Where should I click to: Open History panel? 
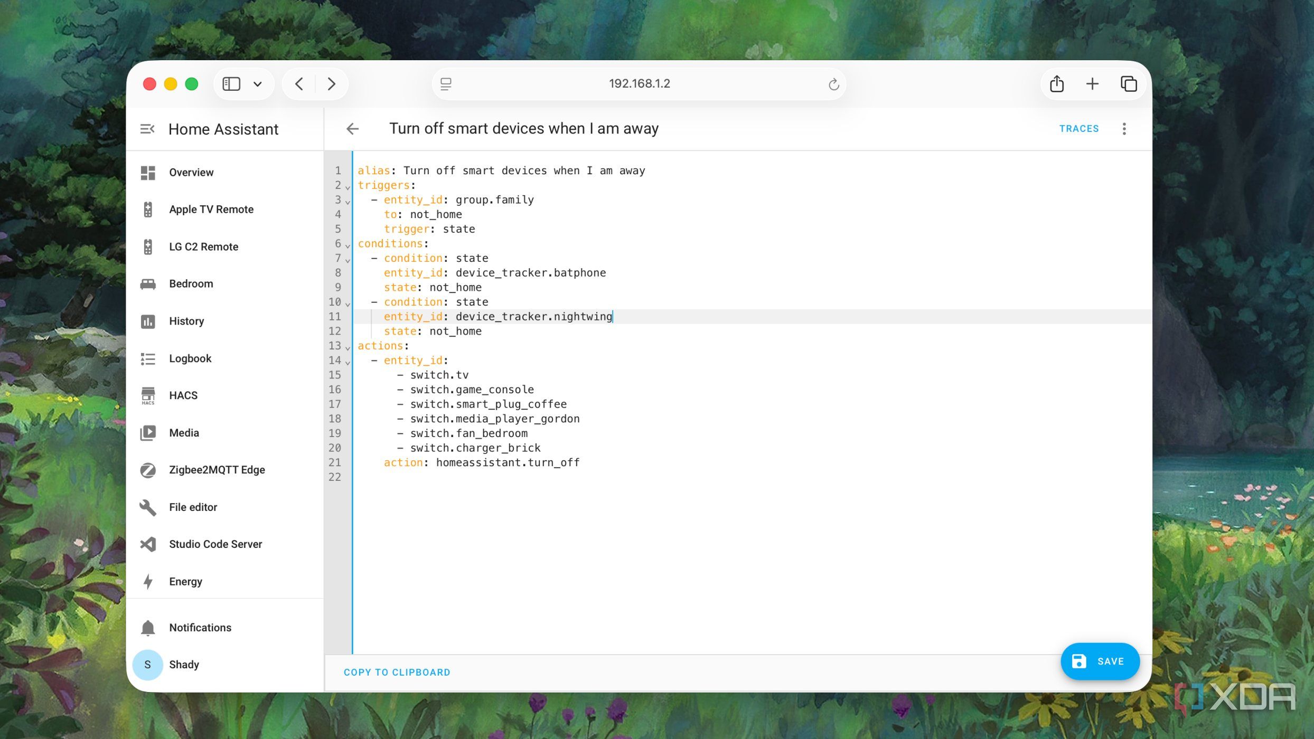coord(225,321)
